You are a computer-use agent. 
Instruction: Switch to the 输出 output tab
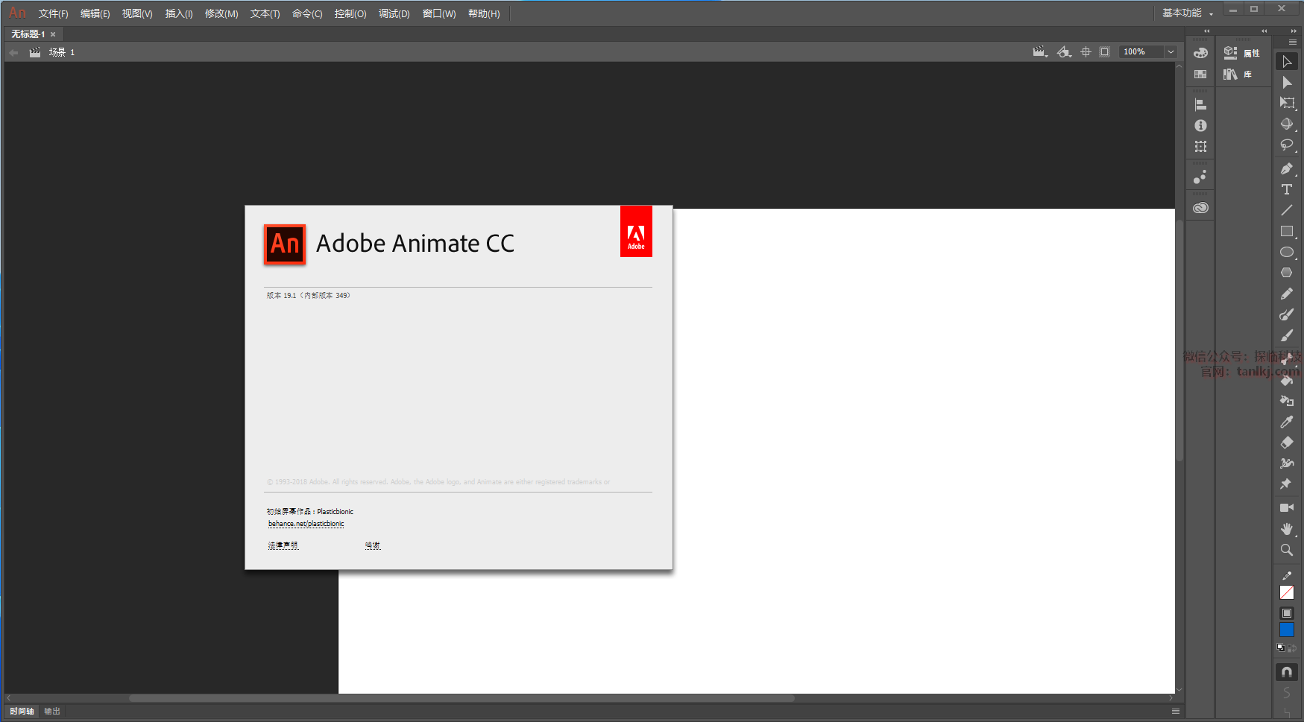(x=52, y=712)
